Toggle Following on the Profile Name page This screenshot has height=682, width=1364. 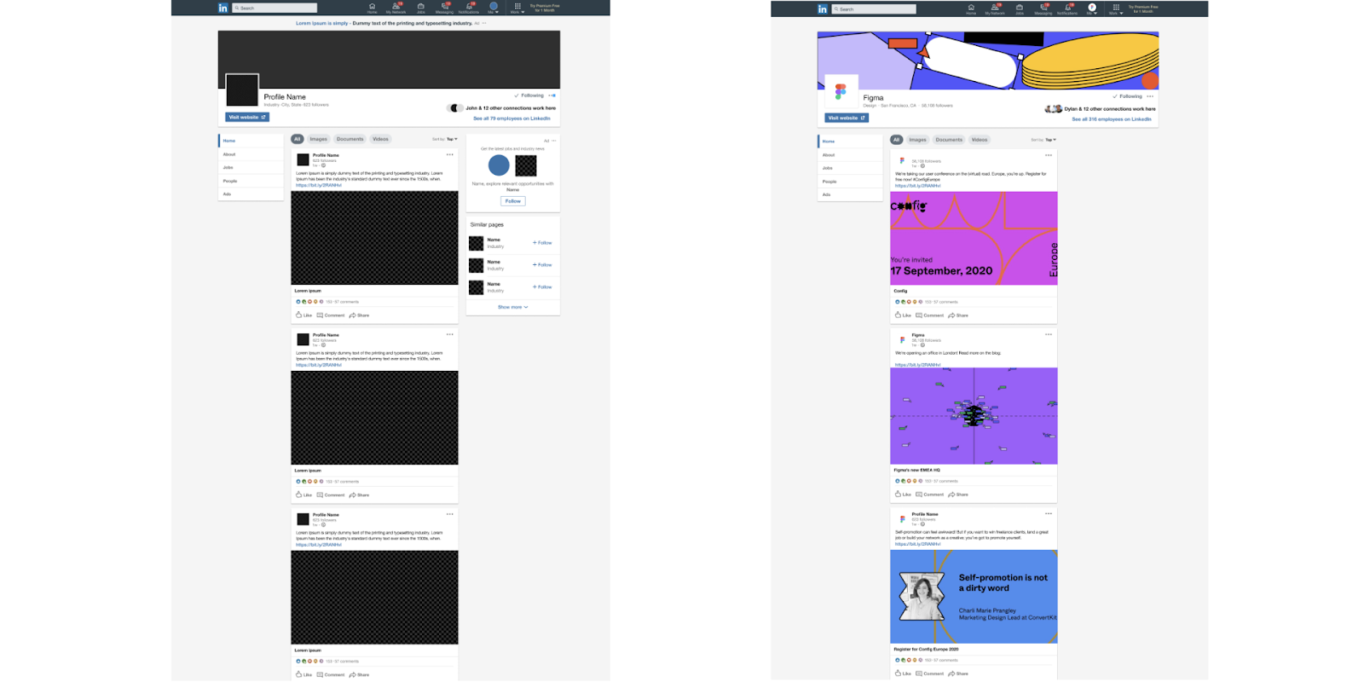coord(529,95)
